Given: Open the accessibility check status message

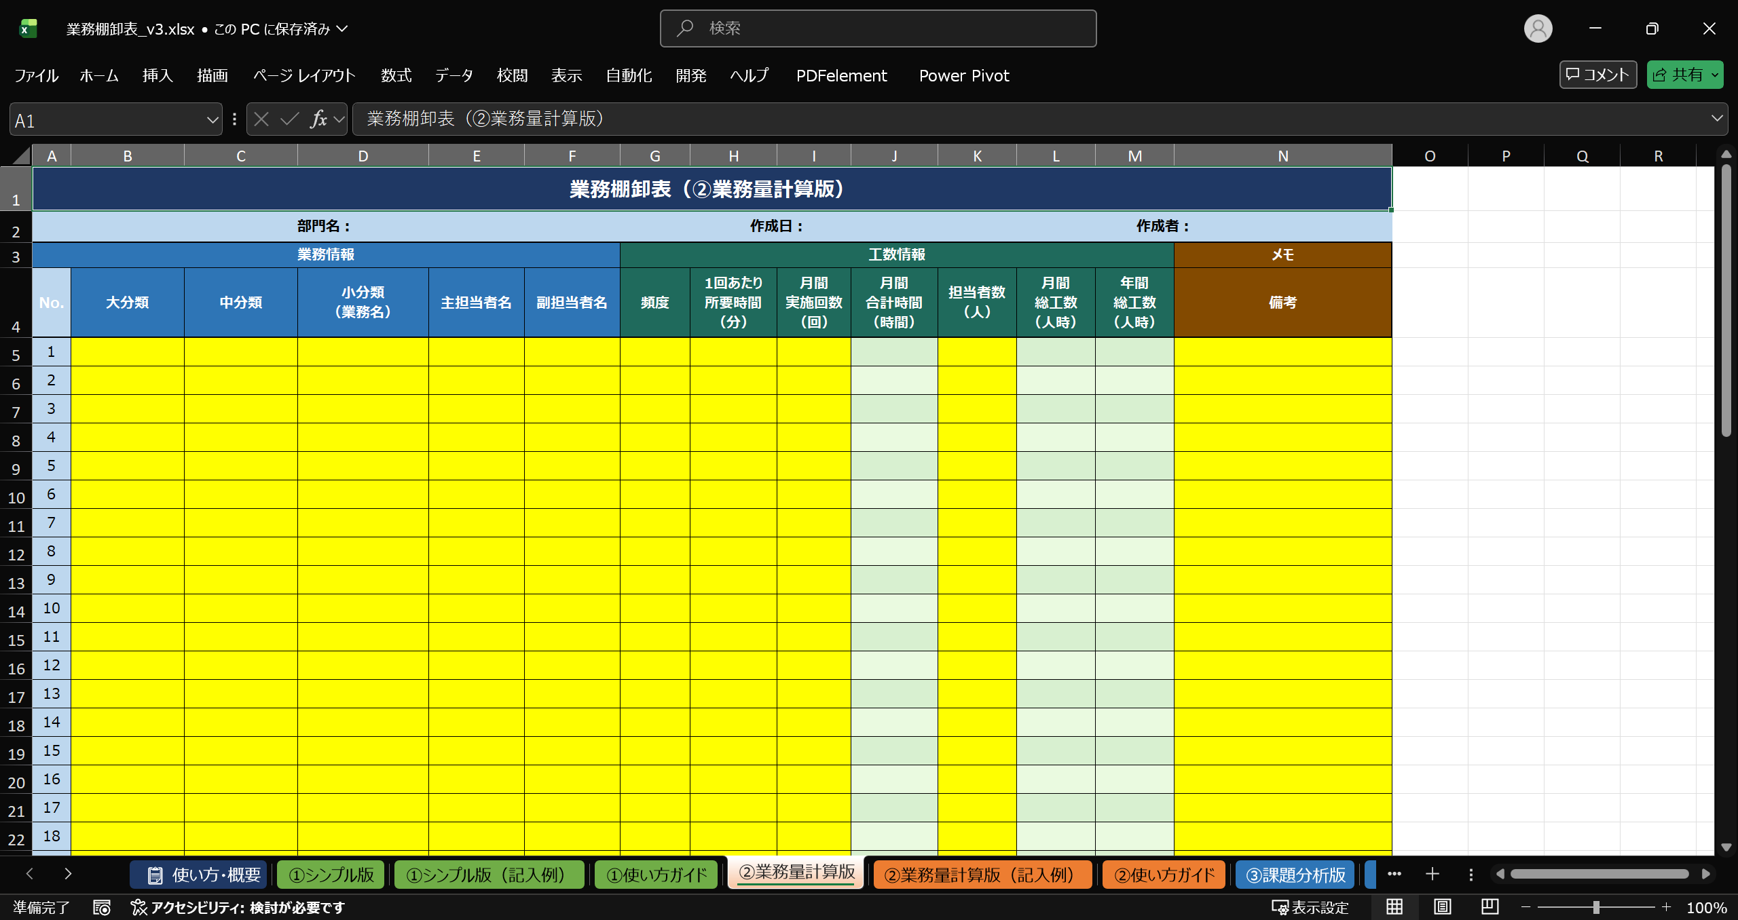Looking at the screenshot, I should coord(238,907).
